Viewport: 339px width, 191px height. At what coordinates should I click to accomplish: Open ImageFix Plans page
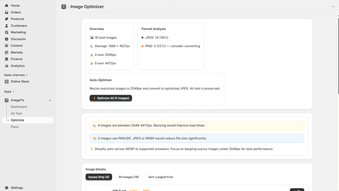point(15,127)
